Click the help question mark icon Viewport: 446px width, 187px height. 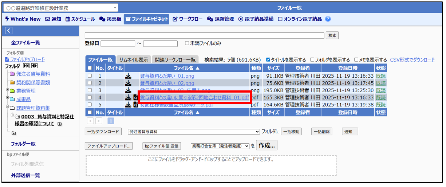click(x=328, y=19)
